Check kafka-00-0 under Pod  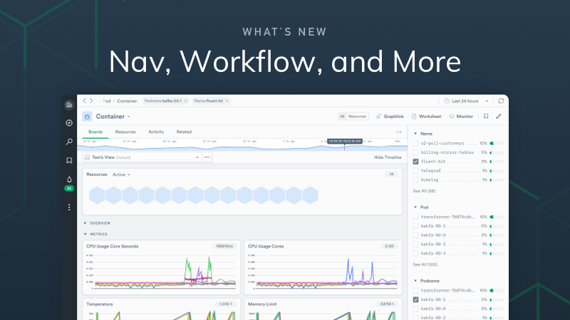tap(415, 235)
